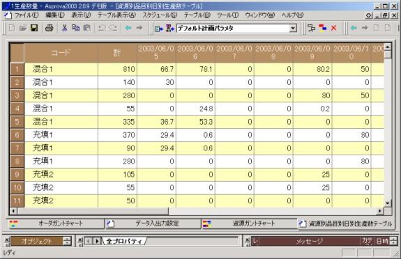Click the オブジェクト panel header
This screenshot has height=259, width=401.
click(x=36, y=241)
